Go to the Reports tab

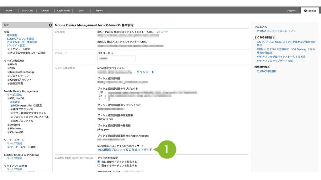click(99, 11)
